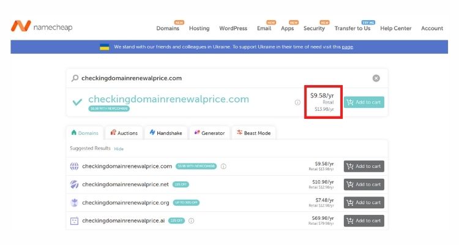Select checkingdomainrenewalprice.org

click(x=125, y=203)
